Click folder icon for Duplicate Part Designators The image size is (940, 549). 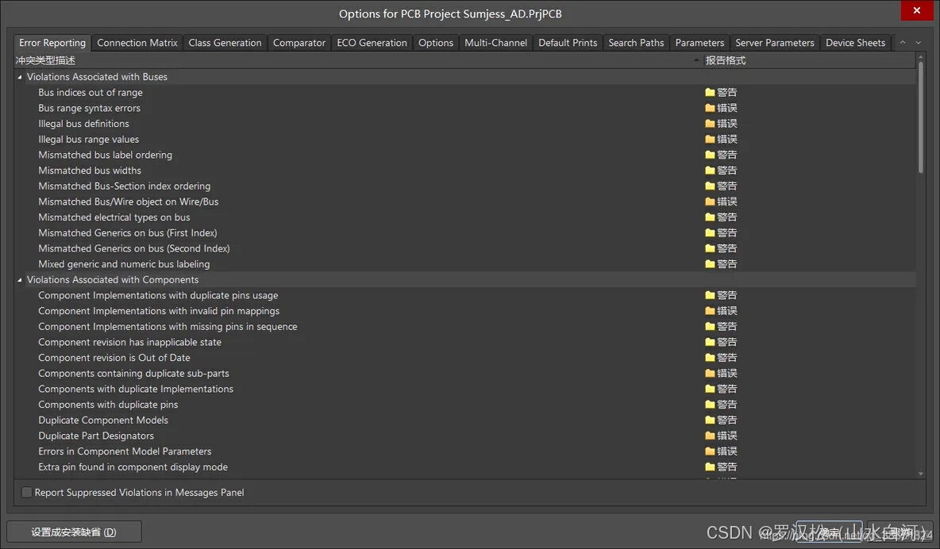point(710,435)
